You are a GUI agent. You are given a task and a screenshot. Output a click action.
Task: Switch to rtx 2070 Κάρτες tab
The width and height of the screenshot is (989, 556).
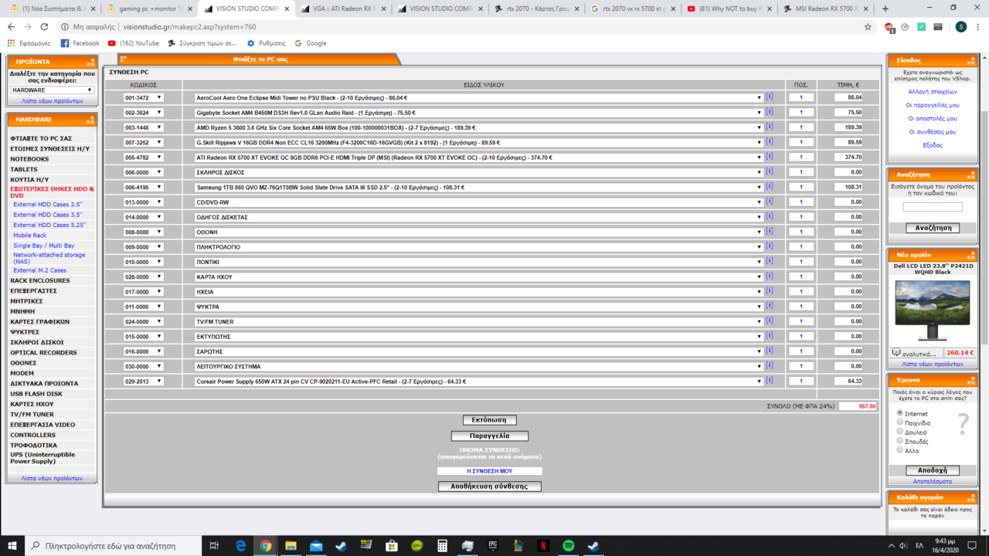534,8
